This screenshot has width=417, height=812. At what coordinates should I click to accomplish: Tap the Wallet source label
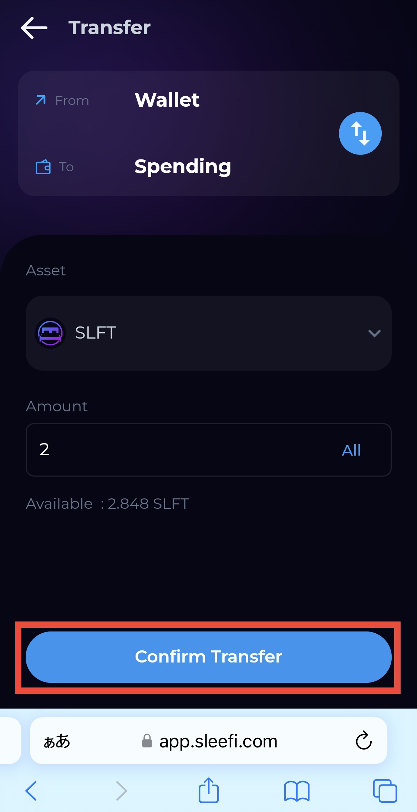[x=167, y=100]
